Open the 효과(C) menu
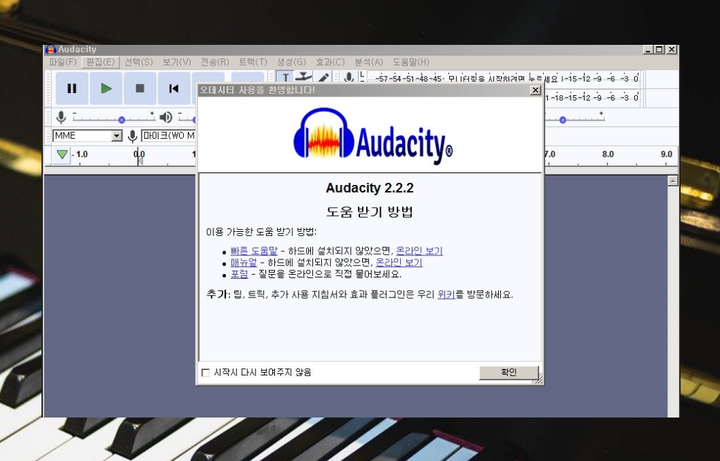720x461 pixels. (330, 62)
